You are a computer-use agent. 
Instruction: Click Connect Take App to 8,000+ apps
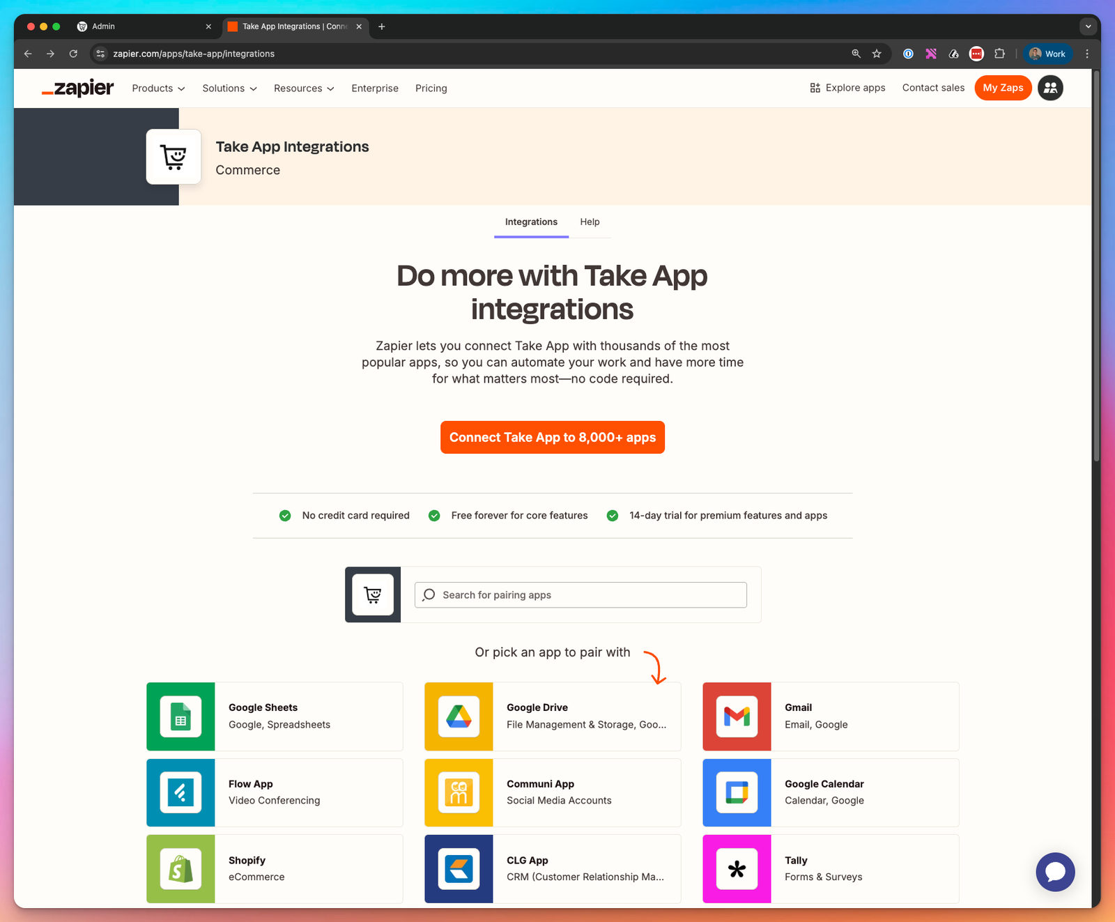tap(553, 437)
